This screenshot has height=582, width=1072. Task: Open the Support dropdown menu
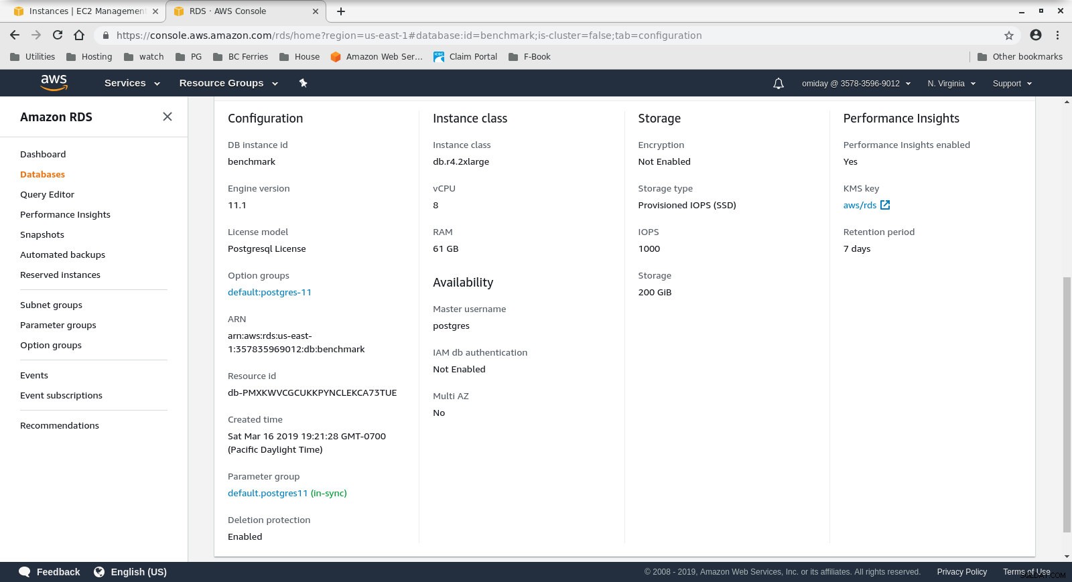click(1012, 84)
